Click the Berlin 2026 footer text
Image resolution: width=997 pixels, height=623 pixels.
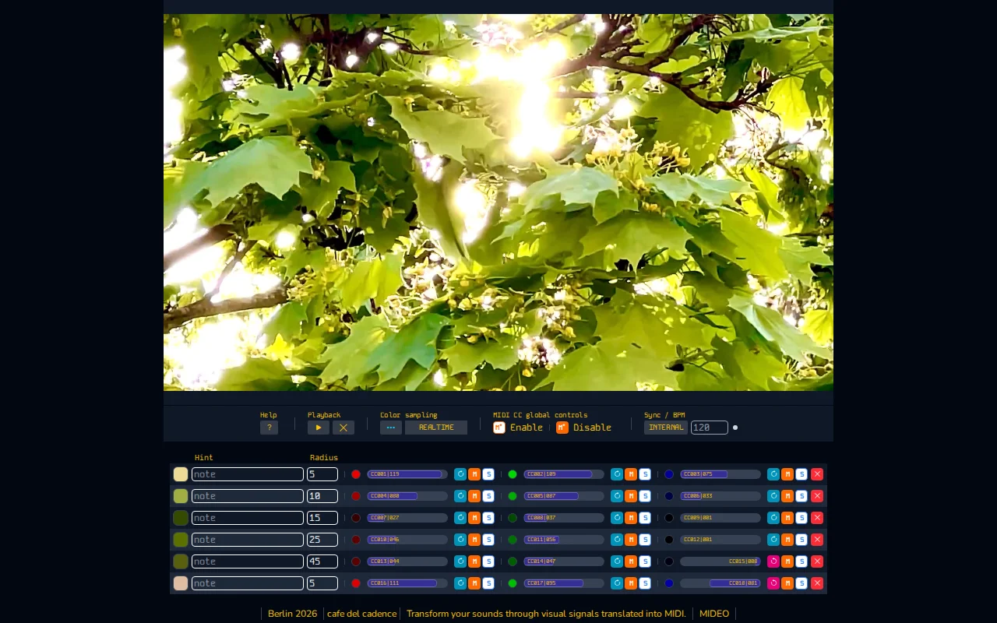coord(293,614)
